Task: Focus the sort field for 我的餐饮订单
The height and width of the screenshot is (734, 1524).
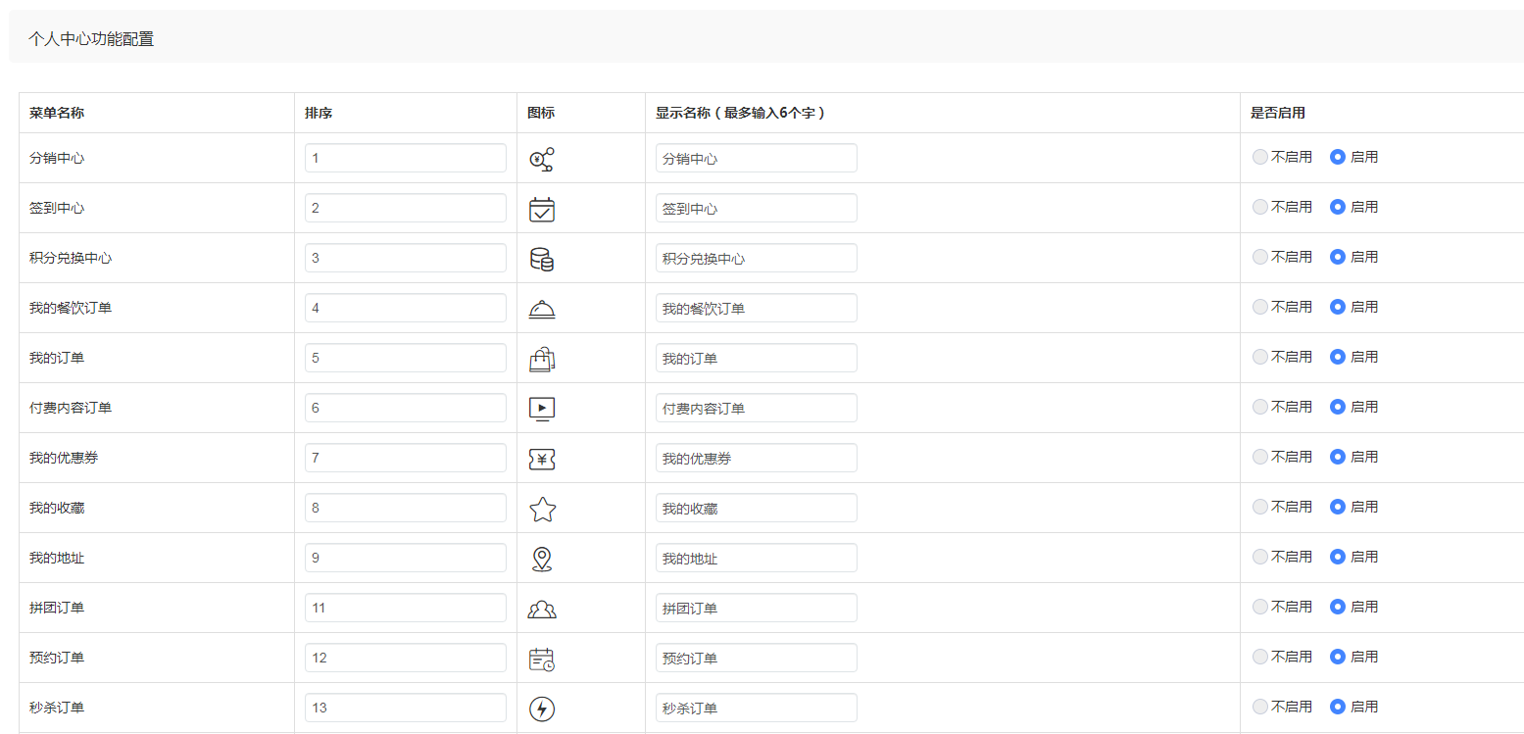Action: [406, 308]
